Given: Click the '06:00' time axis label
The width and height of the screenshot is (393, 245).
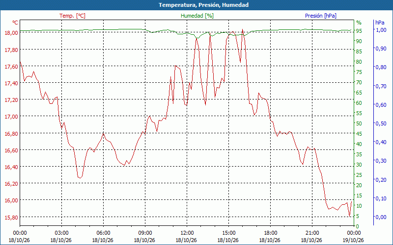Looking at the screenshot, I should [x=103, y=233].
